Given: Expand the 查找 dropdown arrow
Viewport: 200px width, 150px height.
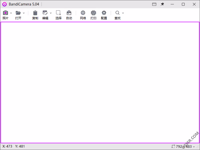Looking at the screenshot, I should 123,13.
